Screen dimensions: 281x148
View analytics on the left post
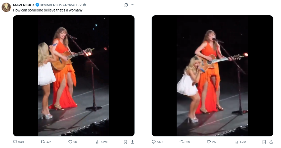click(98, 142)
